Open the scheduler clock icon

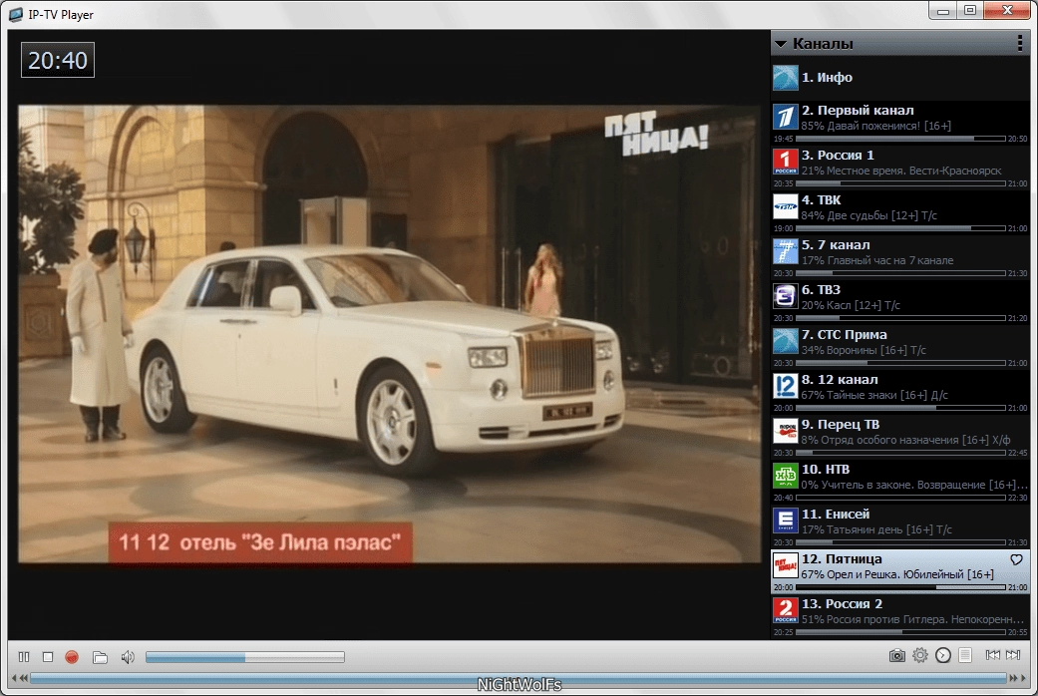[x=943, y=655]
